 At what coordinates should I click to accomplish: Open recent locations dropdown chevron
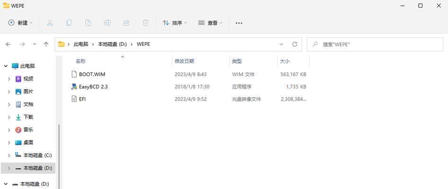[35, 44]
